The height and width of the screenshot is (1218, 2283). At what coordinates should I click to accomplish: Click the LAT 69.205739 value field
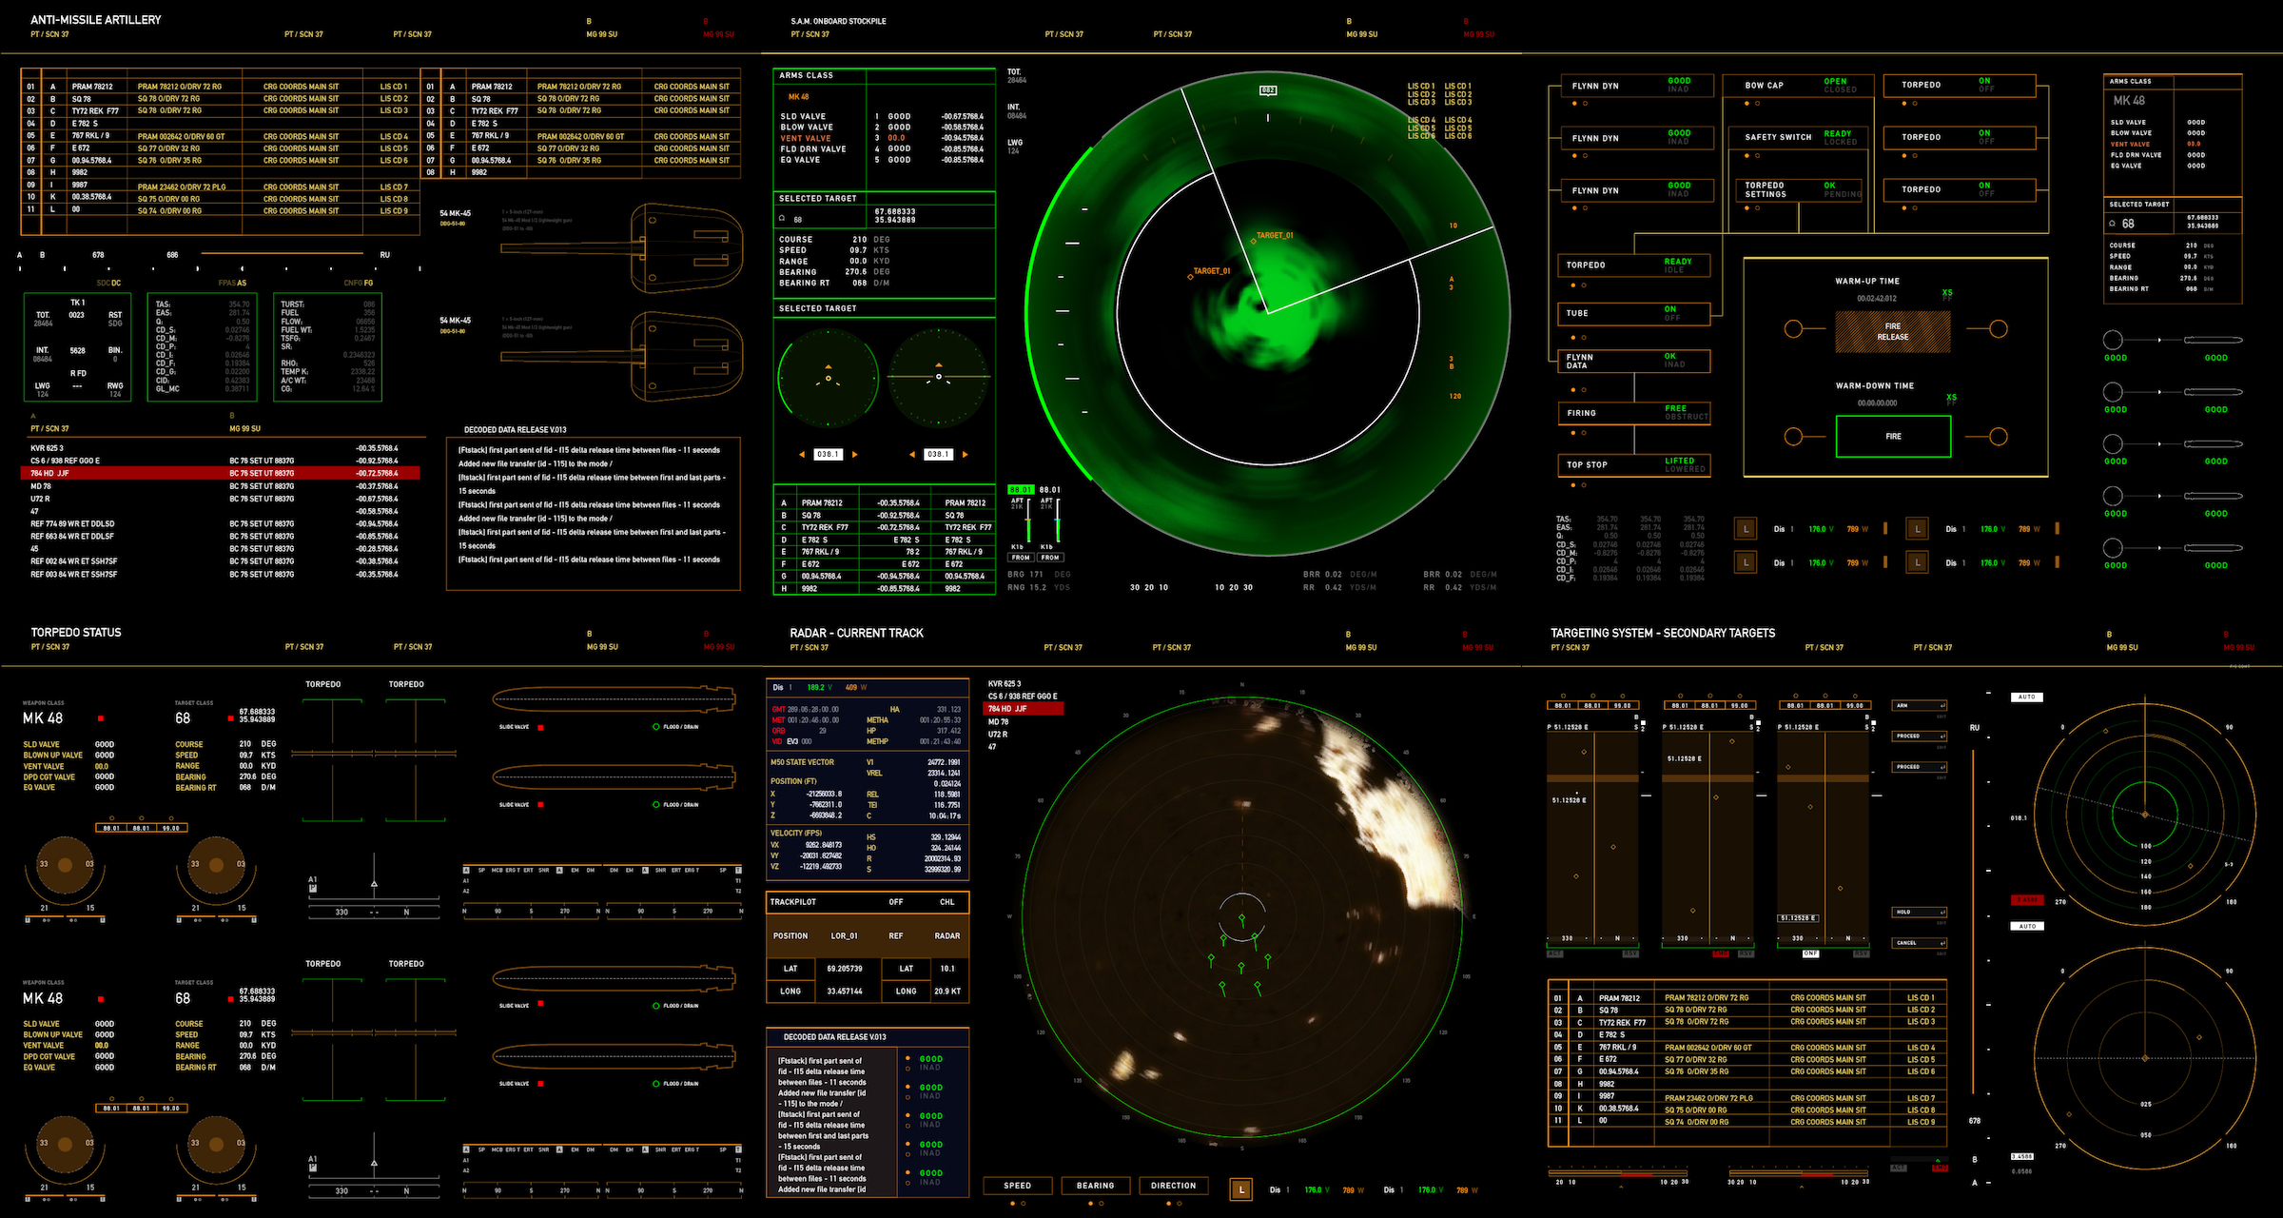click(x=845, y=969)
